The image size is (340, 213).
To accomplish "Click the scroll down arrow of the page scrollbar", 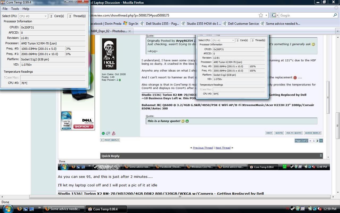I will click(338, 192).
